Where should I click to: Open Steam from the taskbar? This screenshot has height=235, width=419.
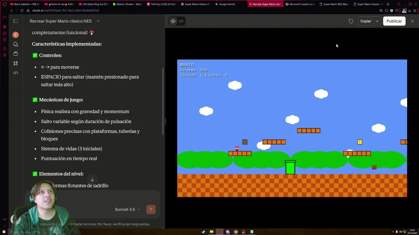(204, 232)
